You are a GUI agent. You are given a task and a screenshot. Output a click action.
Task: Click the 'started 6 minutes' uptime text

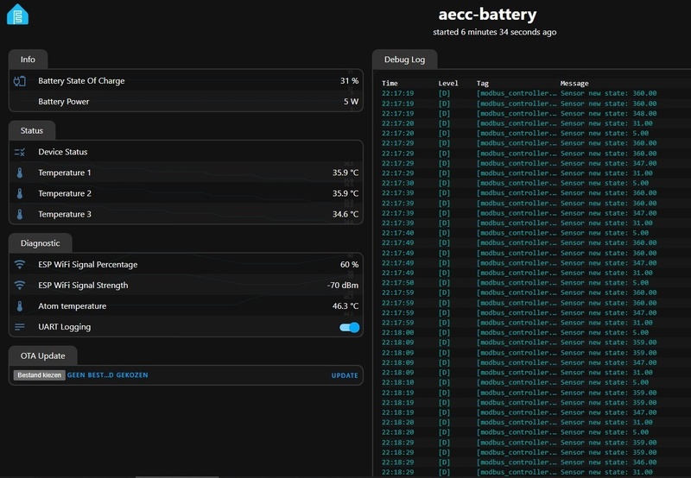coord(494,32)
